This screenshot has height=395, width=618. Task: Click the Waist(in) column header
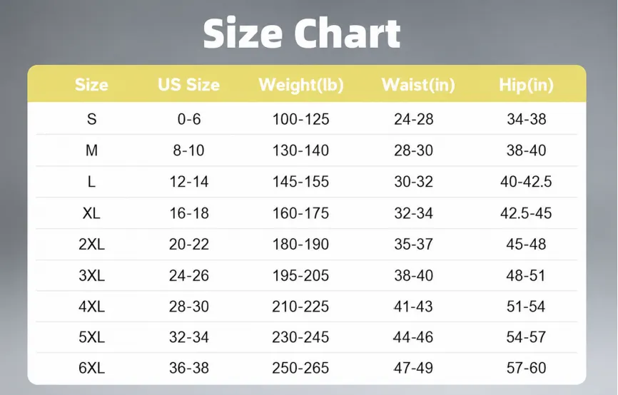coord(418,85)
